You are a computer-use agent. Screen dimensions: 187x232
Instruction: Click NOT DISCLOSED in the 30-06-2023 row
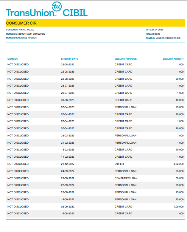click(x=18, y=100)
